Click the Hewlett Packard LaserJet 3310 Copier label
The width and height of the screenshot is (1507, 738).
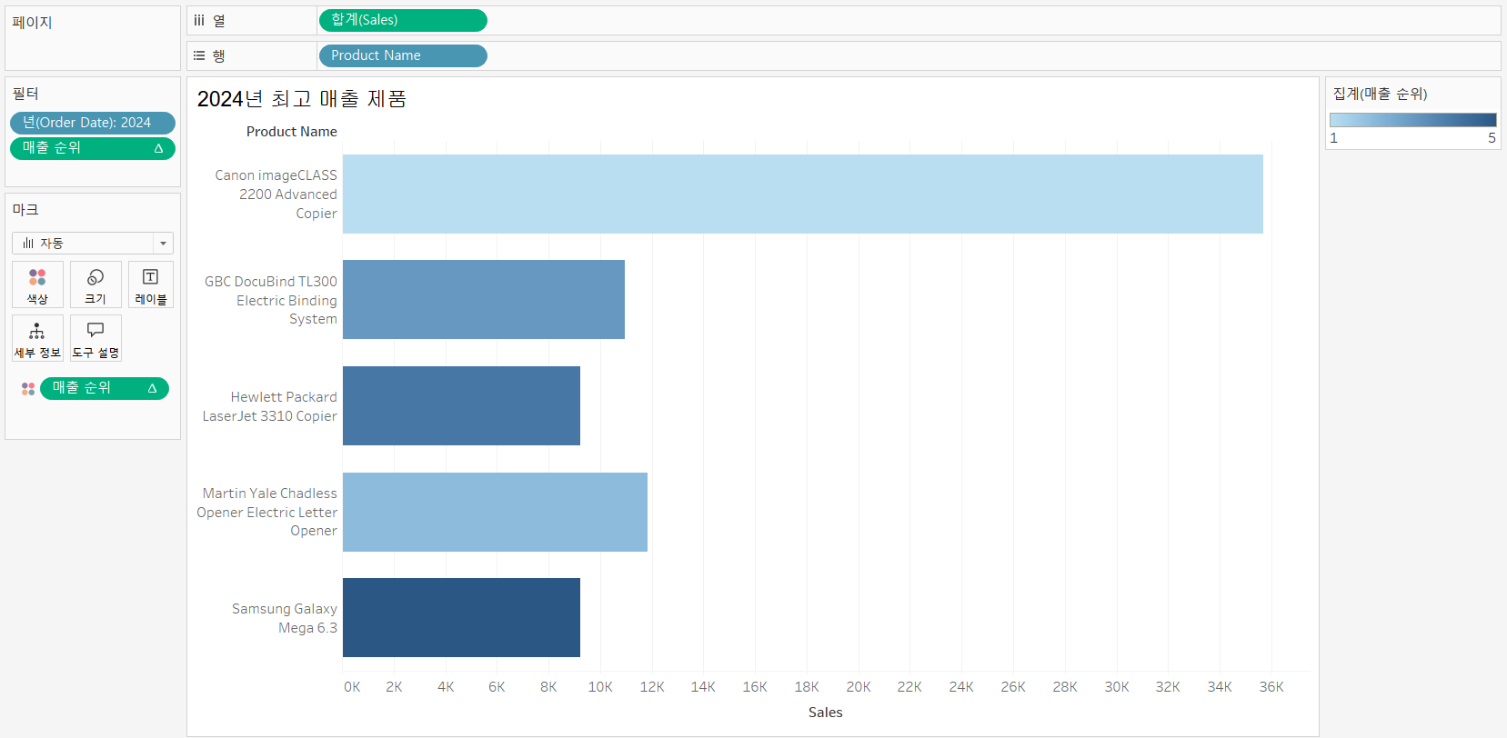coord(269,406)
